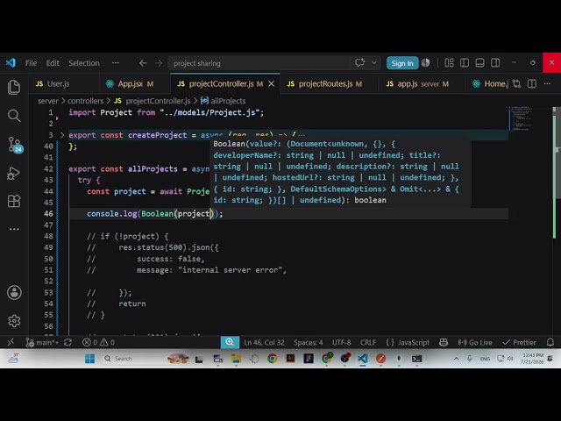Change end of line via CRLF
The width and height of the screenshot is (561, 421).
(368, 343)
